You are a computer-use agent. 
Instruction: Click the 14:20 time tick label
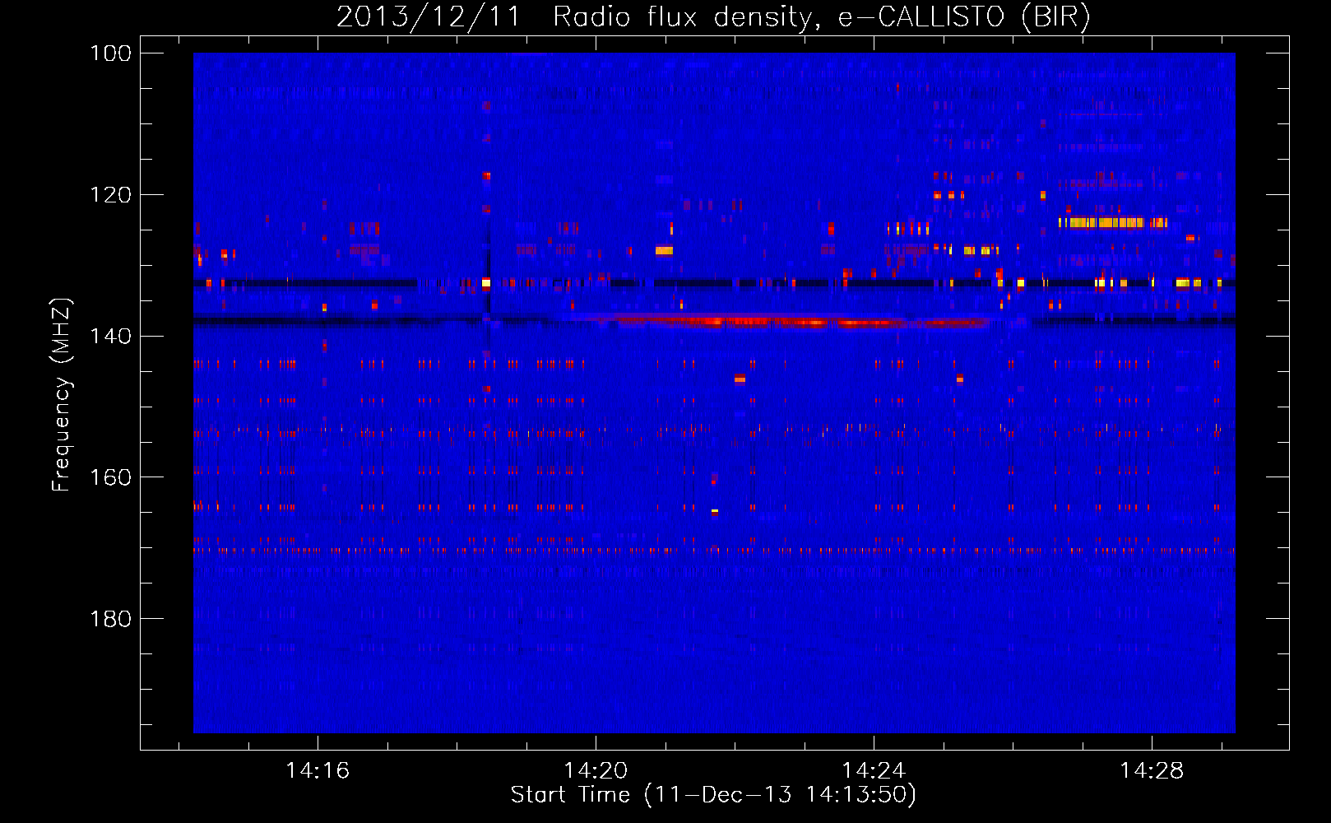tap(596, 770)
